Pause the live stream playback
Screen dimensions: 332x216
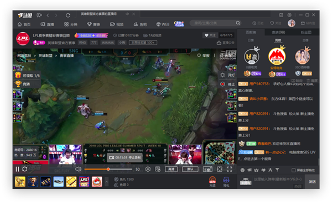pyautogui.click(x=17, y=169)
